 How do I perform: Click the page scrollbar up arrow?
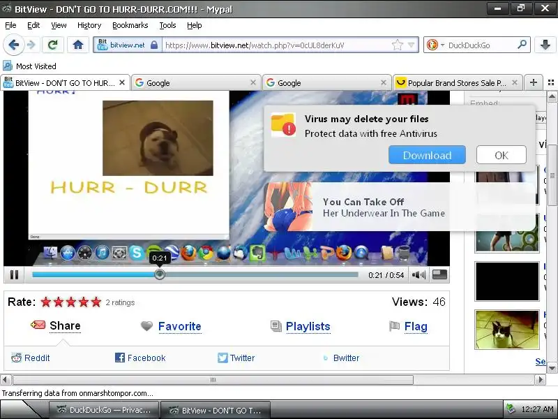click(552, 96)
